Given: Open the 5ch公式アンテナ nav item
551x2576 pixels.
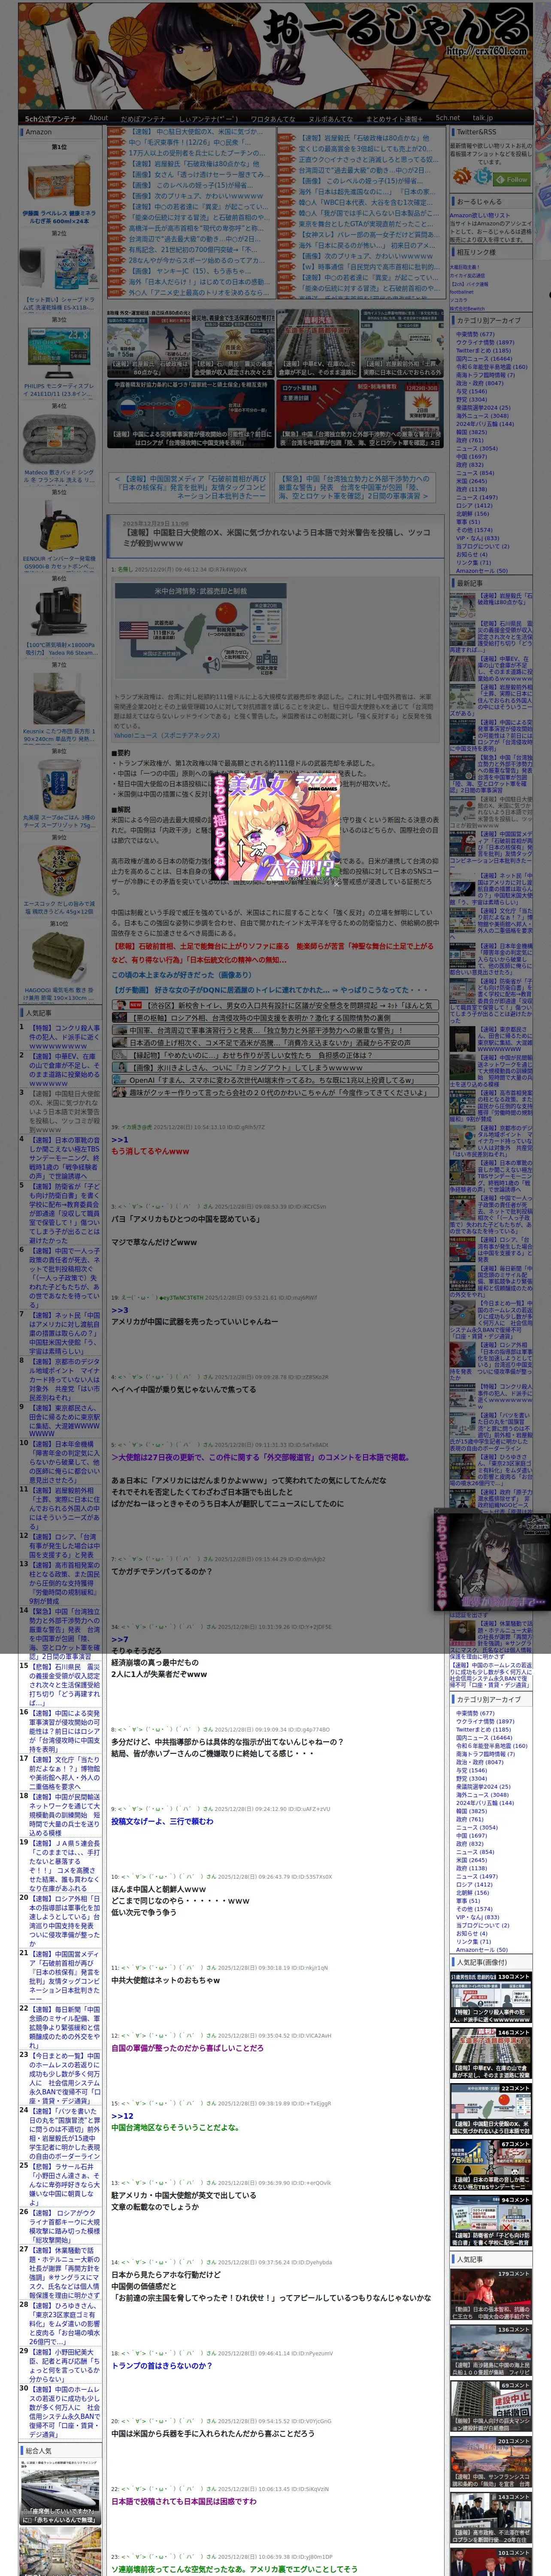Looking at the screenshot, I should (x=50, y=118).
